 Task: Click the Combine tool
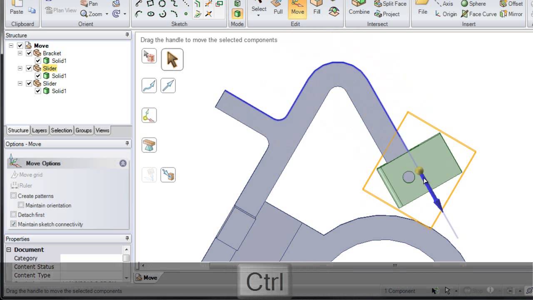359,8
